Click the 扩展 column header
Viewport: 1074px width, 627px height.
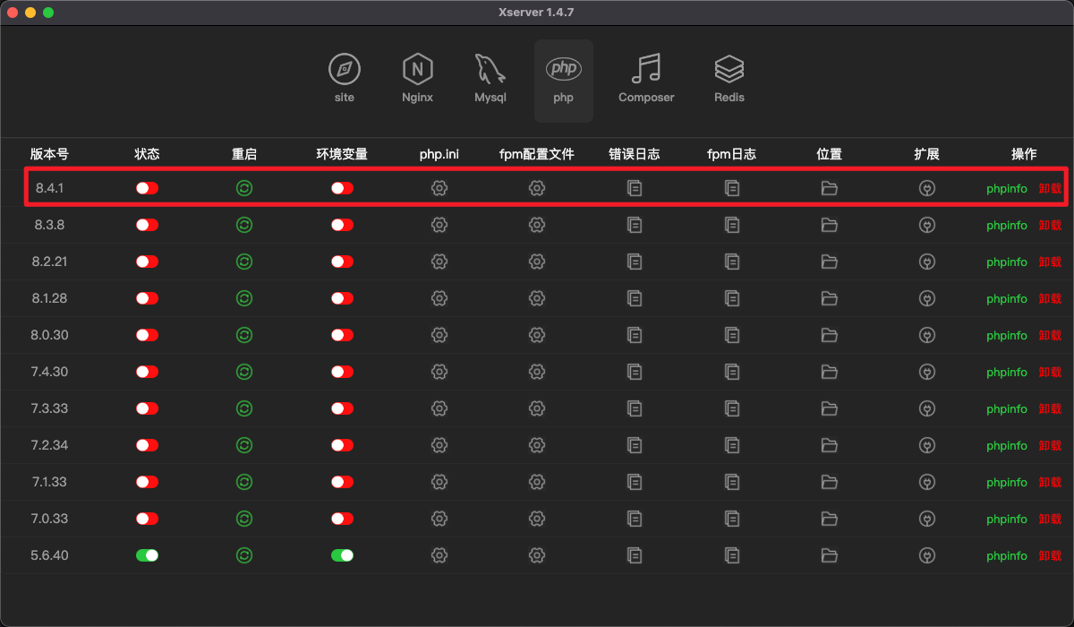pyautogui.click(x=927, y=154)
